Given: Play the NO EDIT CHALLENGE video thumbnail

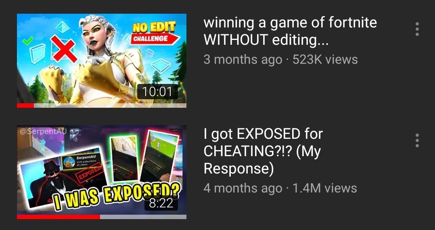Looking at the screenshot, I should 102,61.
